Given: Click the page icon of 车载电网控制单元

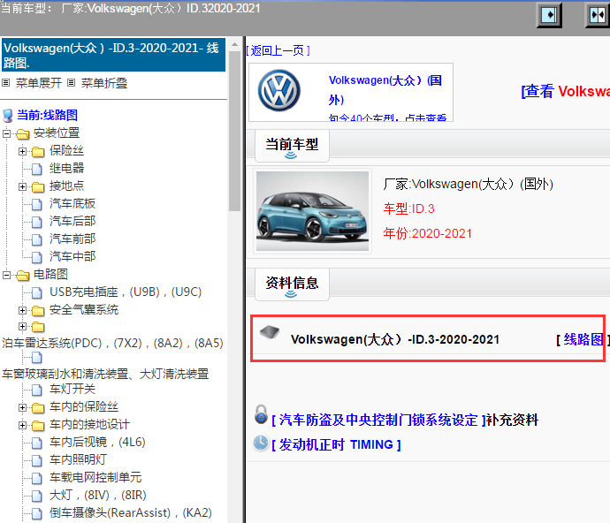Looking at the screenshot, I should pos(37,478).
